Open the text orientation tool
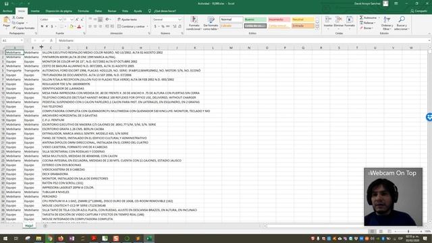The height and width of the screenshot is (243, 432). [x=108, y=20]
